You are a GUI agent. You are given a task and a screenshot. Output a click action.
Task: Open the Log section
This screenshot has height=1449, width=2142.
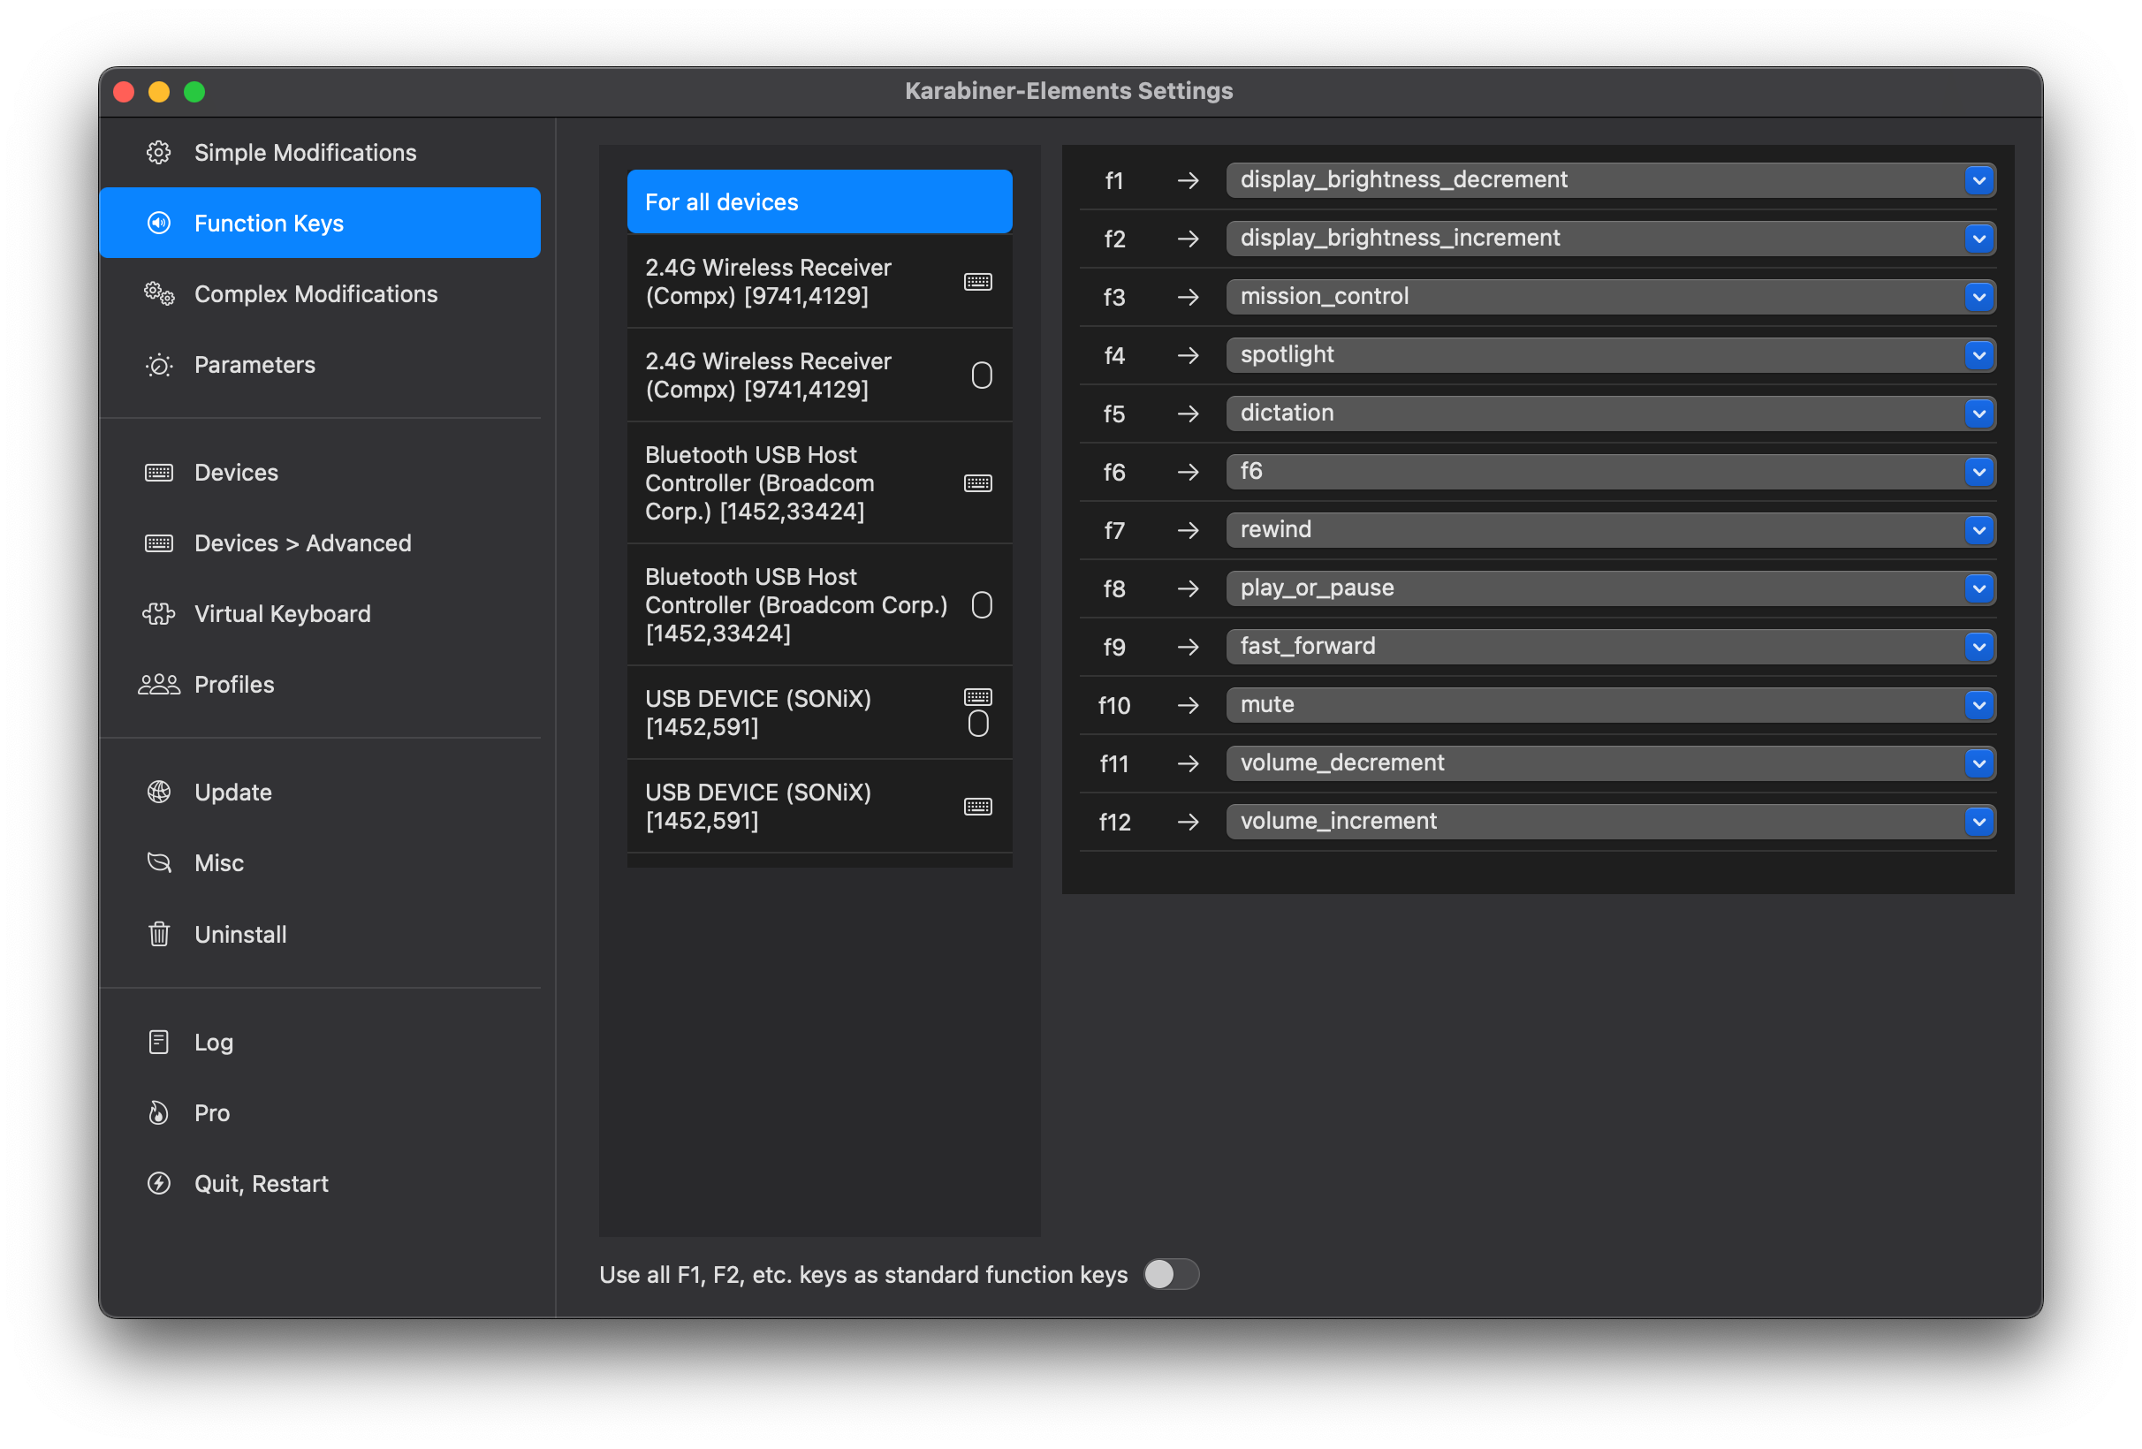[213, 1043]
